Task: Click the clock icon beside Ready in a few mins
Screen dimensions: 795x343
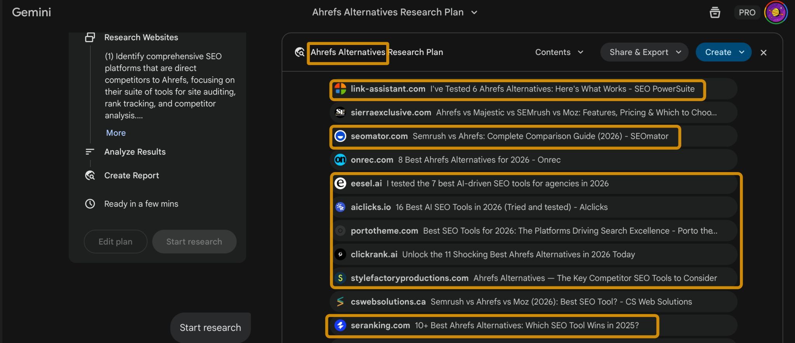Action: 90,204
